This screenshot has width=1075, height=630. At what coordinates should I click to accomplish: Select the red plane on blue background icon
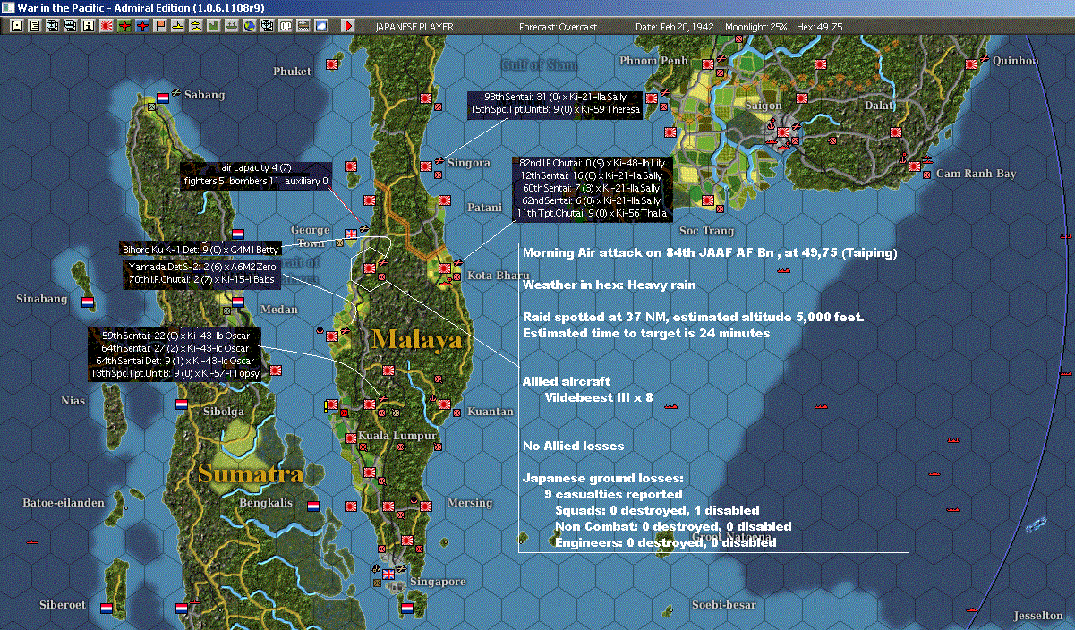coord(141,27)
